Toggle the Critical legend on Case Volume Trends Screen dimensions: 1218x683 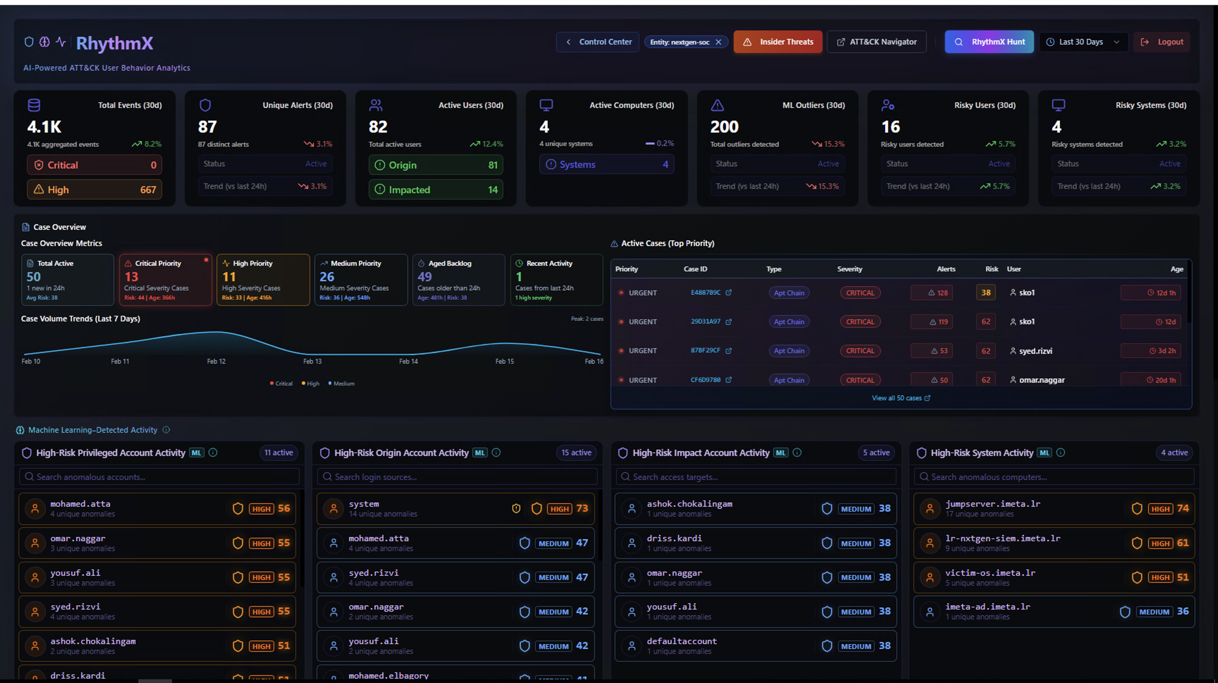(281, 383)
